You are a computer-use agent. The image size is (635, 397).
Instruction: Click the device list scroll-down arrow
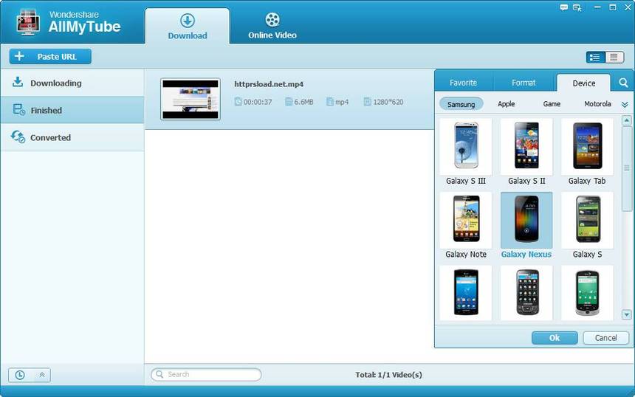coord(626,314)
